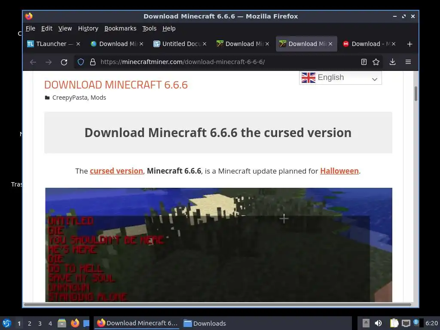Switch to workspace 2
440x330 pixels.
[30, 324]
